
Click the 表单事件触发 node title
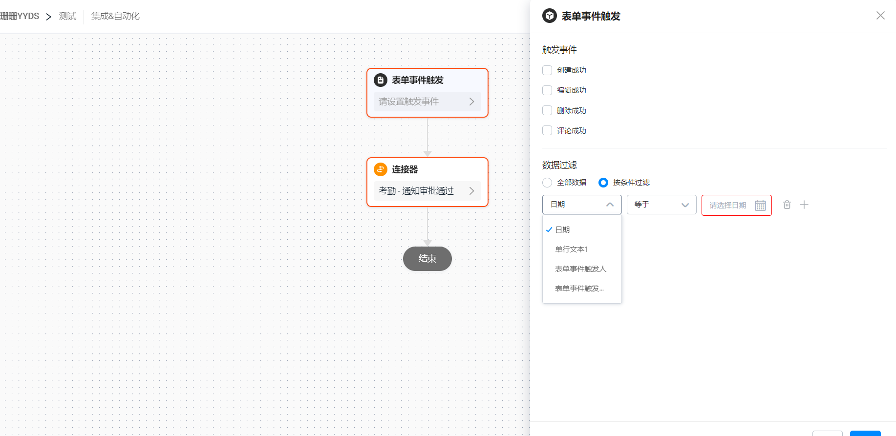(418, 80)
